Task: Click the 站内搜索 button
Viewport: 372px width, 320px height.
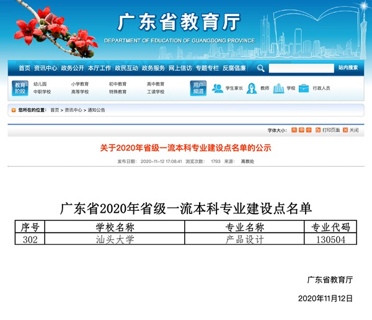Action: click(348, 68)
